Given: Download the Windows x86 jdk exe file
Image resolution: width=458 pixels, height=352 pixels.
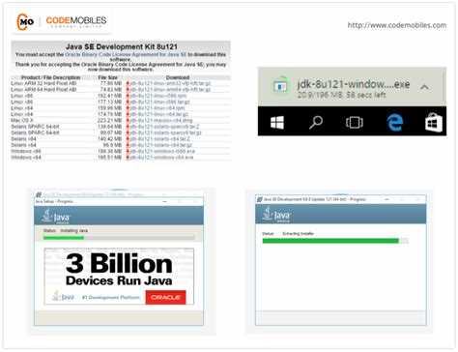Looking at the screenshot, I should [x=162, y=151].
